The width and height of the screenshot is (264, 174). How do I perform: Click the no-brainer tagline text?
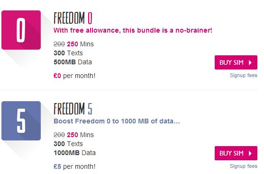click(133, 30)
